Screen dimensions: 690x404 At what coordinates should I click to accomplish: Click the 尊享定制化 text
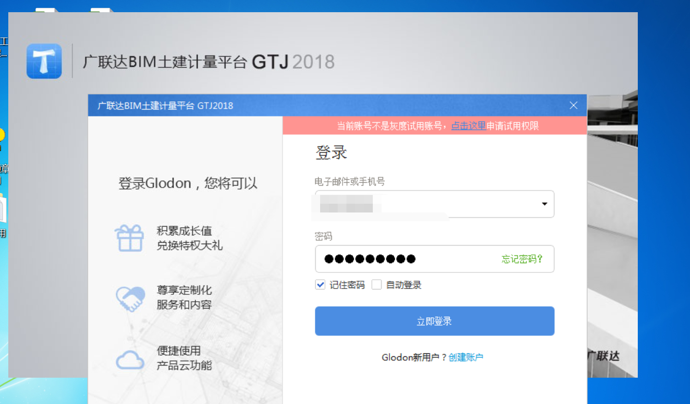click(x=184, y=290)
